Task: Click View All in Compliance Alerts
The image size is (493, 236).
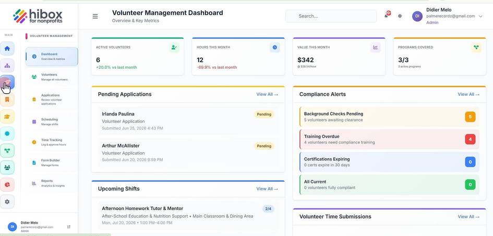Action: pos(468,94)
